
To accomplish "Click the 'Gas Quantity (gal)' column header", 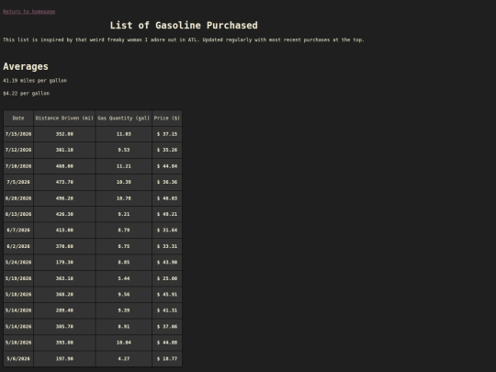I will (124, 118).
